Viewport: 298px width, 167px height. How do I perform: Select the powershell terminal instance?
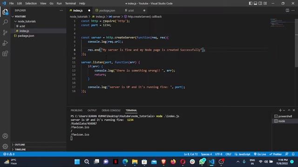point(285,116)
